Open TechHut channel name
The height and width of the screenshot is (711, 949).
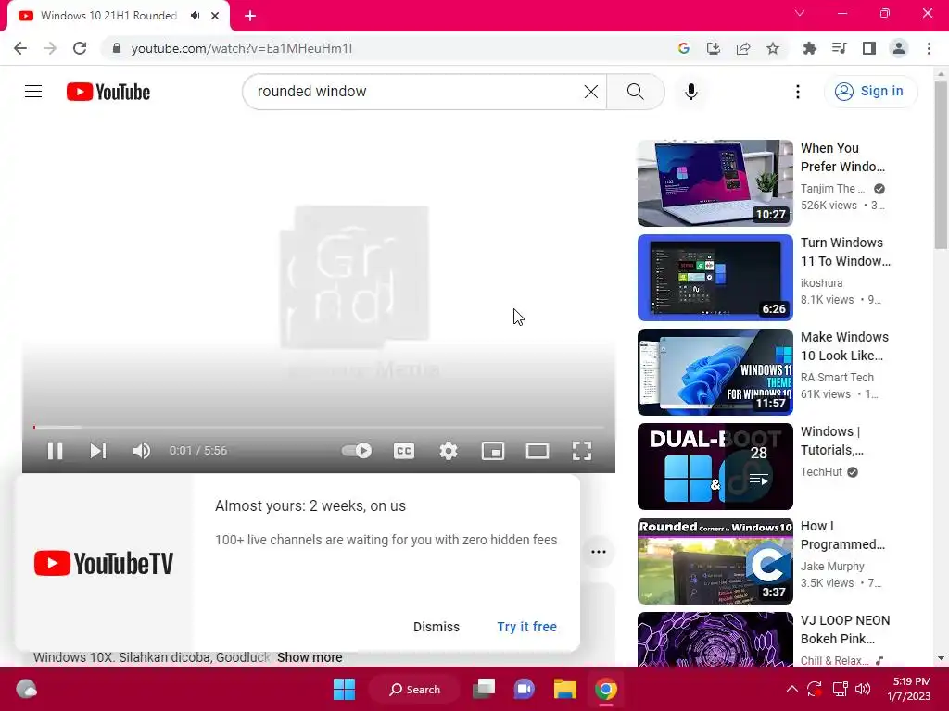pos(821,471)
